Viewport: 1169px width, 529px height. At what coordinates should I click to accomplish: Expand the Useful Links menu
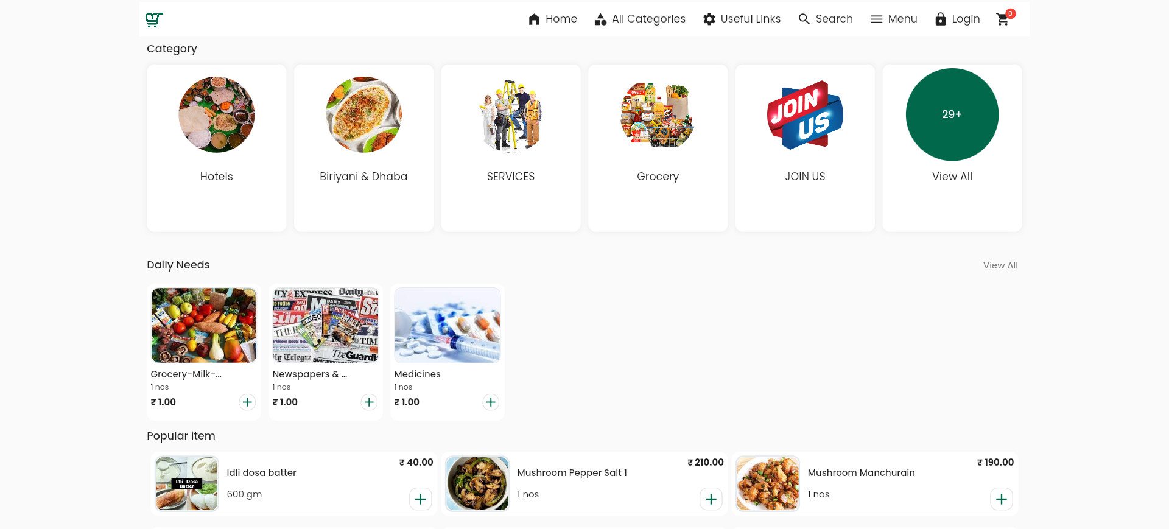click(x=742, y=19)
